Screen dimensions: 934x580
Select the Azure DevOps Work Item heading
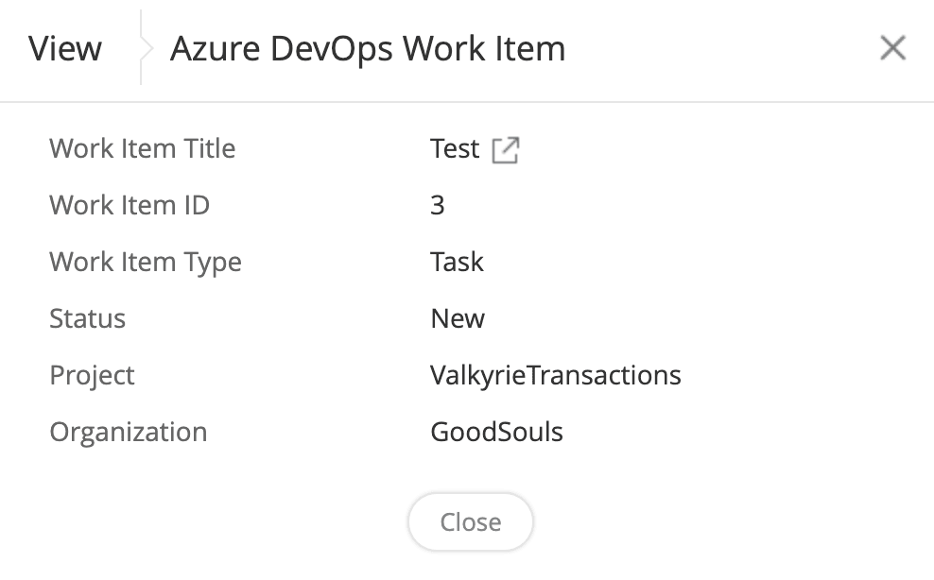[x=368, y=48]
